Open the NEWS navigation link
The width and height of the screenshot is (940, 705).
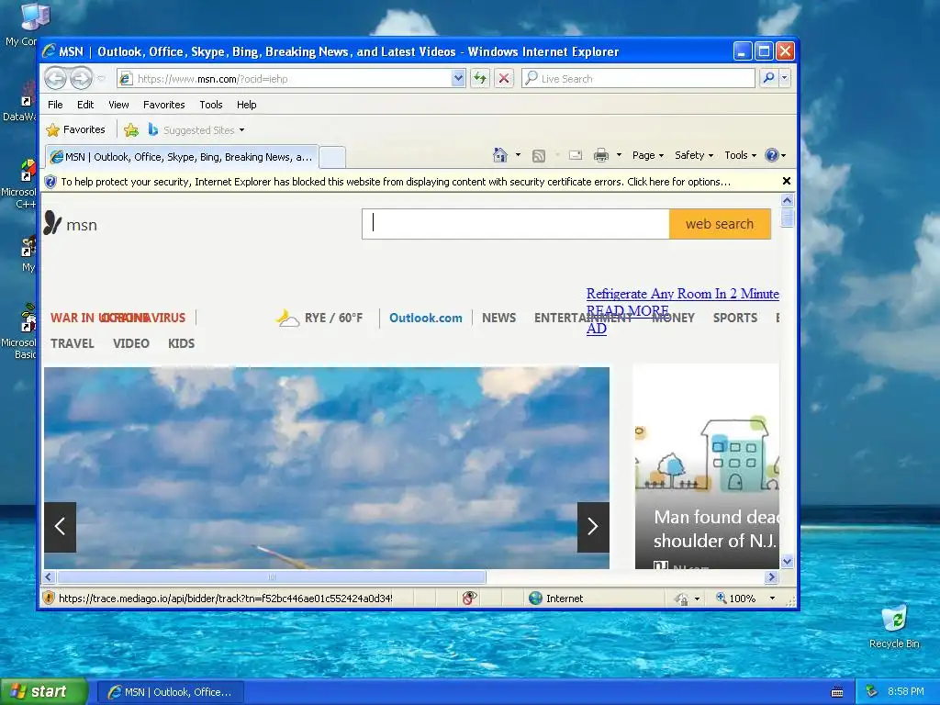pyautogui.click(x=498, y=318)
